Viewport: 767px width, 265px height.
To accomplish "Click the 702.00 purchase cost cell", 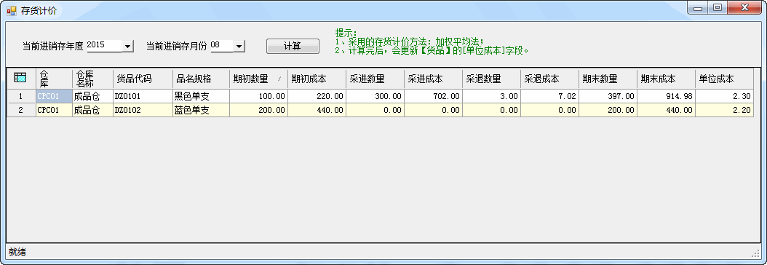I will 434,96.
